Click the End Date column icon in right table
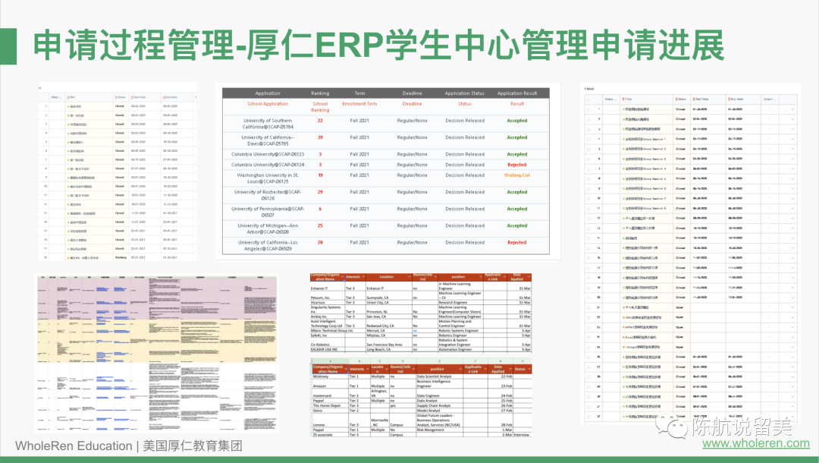 click(730, 99)
